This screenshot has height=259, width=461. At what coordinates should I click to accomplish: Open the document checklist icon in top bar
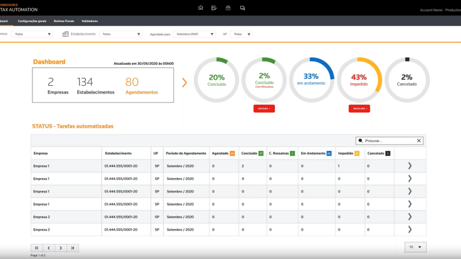click(214, 8)
